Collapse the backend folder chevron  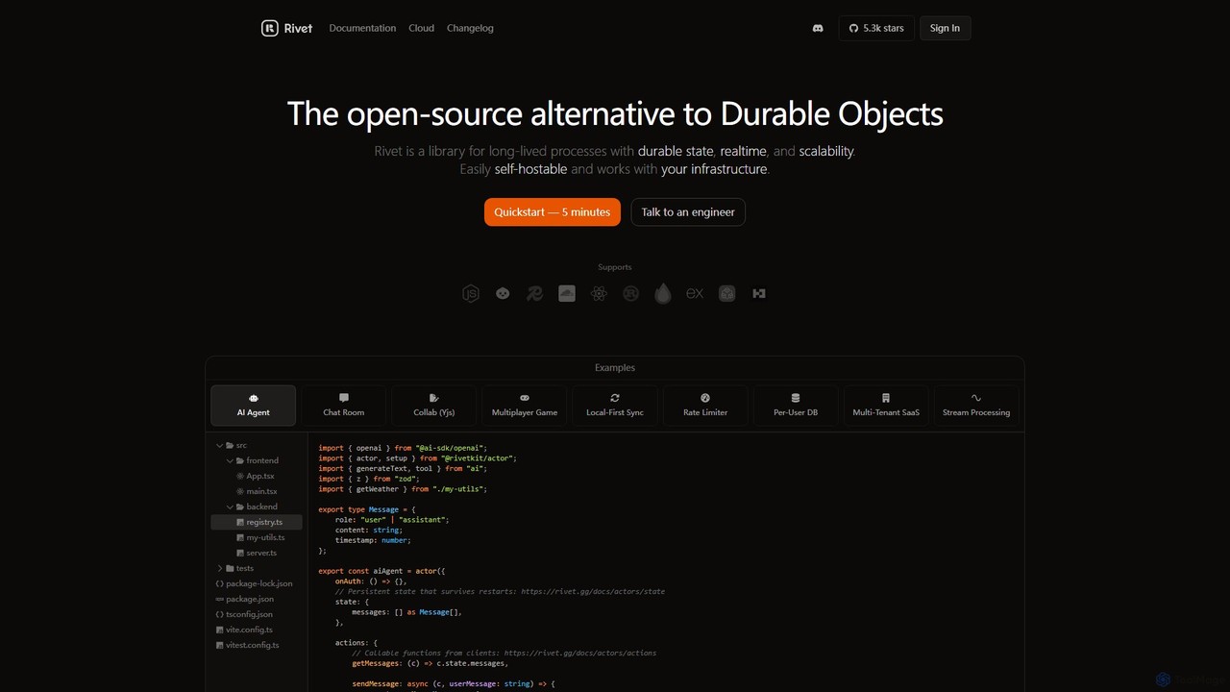pyautogui.click(x=229, y=507)
